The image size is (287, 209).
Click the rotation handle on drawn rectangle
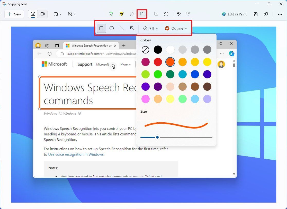[x=113, y=67]
